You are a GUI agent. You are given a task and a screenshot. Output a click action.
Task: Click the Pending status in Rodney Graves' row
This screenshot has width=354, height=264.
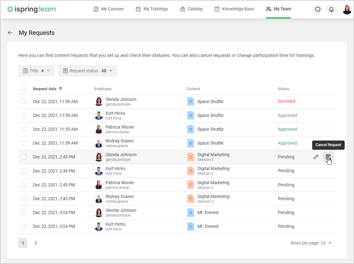286,199
